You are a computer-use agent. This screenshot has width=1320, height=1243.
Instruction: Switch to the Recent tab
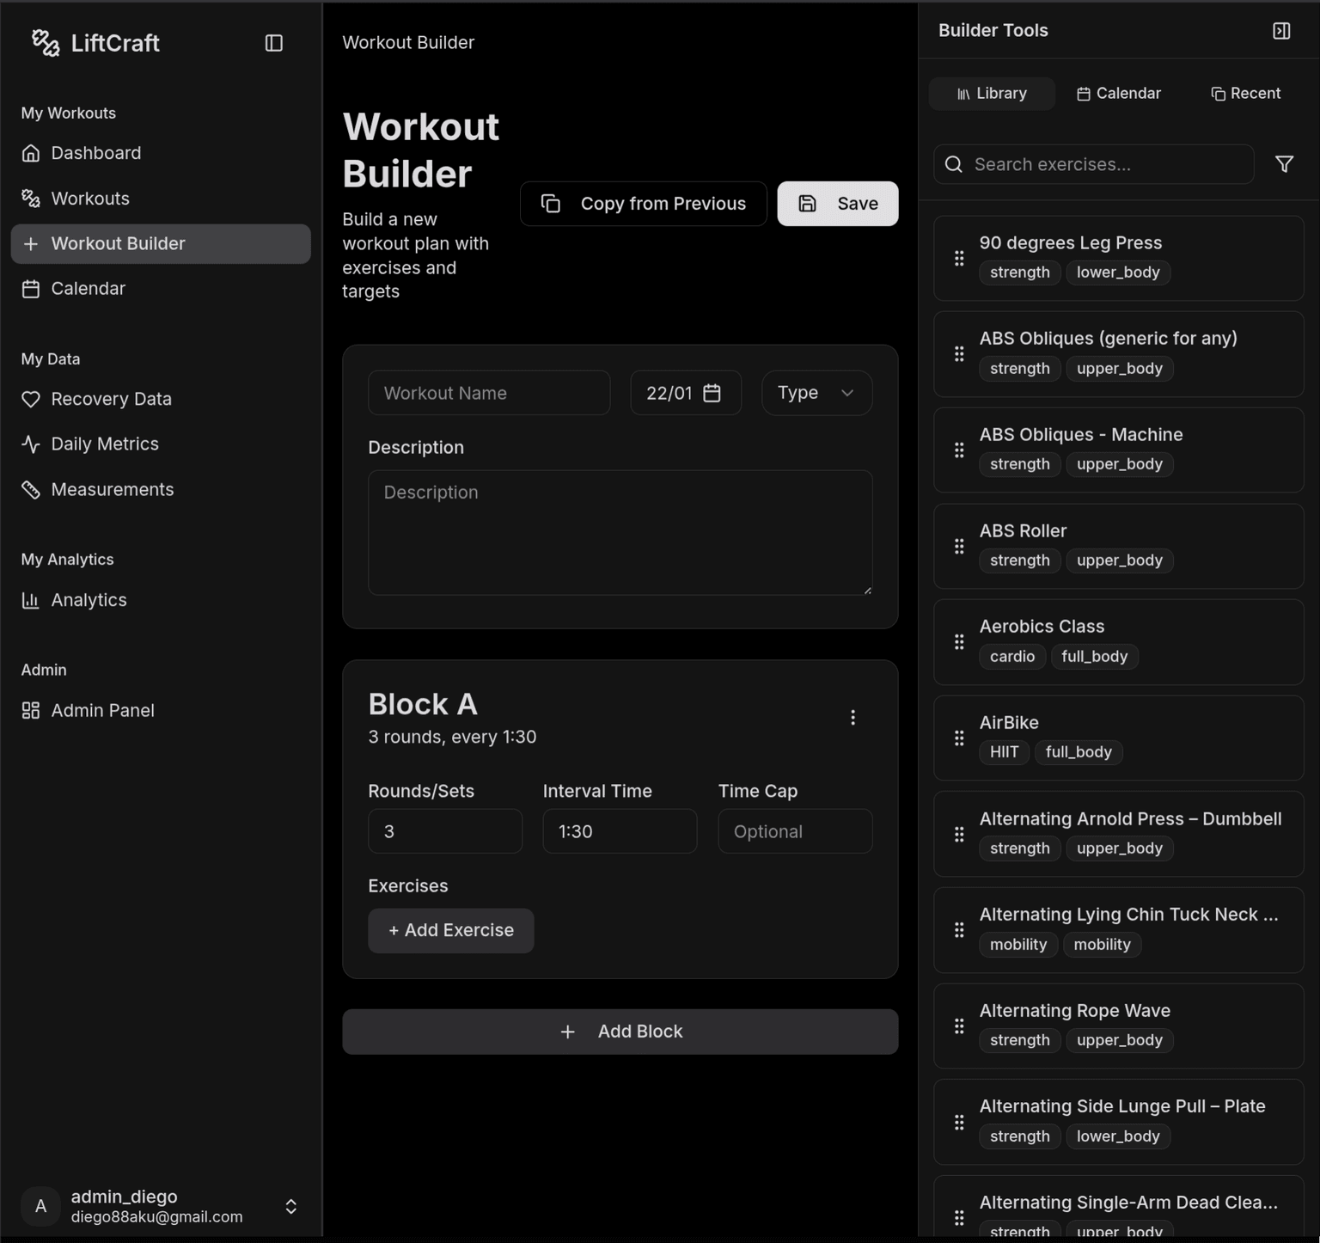[x=1245, y=94]
